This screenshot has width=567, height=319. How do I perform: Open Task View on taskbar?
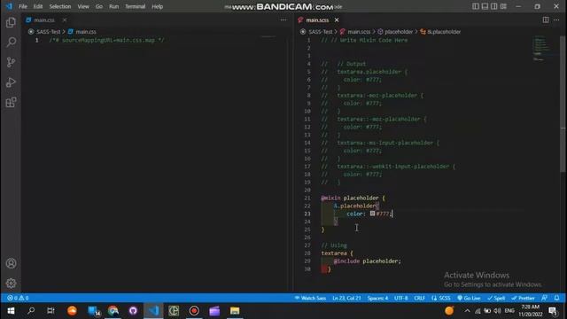click(x=51, y=311)
